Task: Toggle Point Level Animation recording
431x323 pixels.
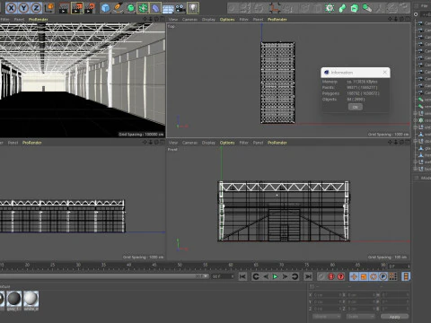Action: [x=392, y=276]
